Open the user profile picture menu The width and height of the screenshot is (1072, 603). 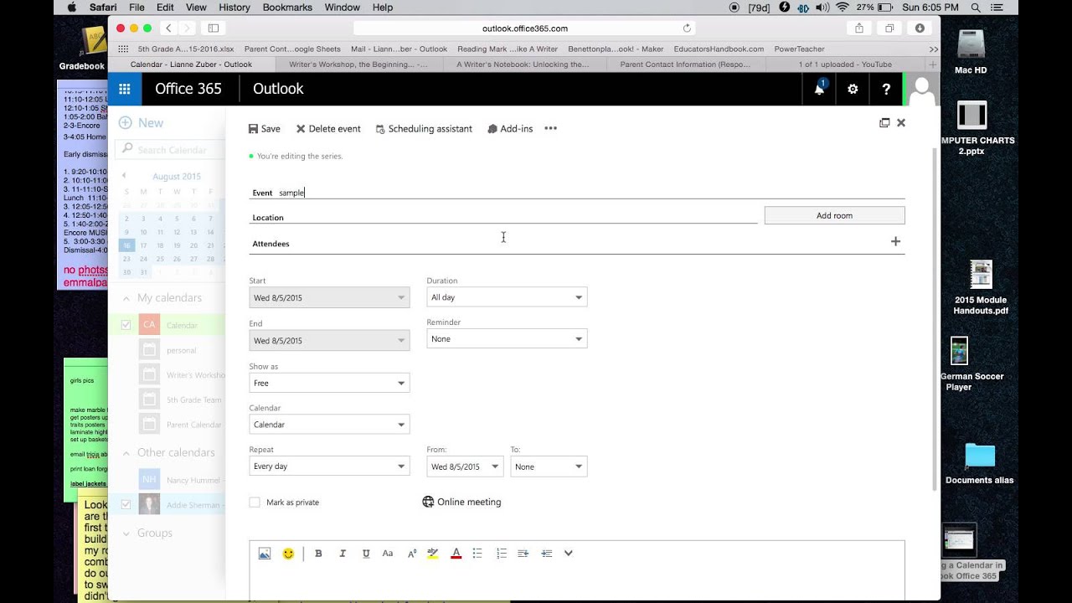click(921, 89)
